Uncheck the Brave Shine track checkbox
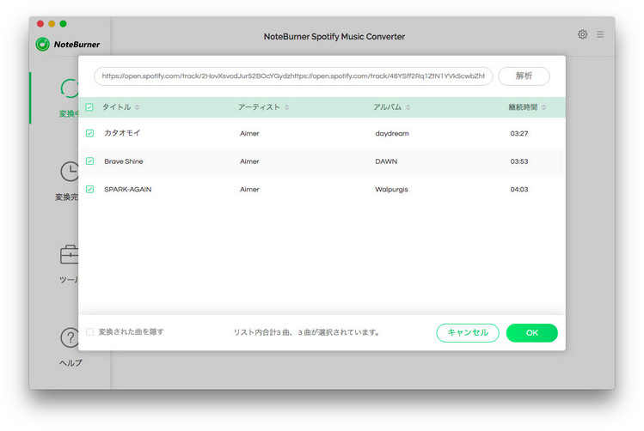The height and width of the screenshot is (431, 644). [x=89, y=161]
